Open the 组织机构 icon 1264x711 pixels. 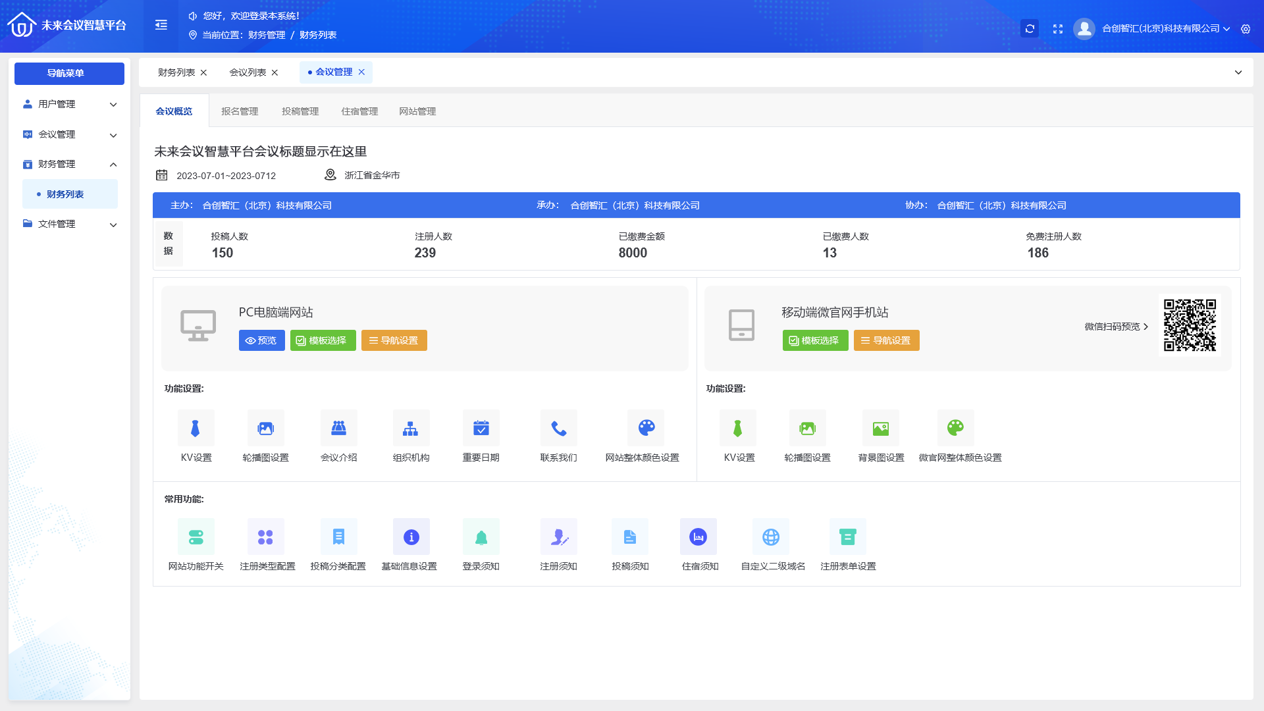coord(411,428)
